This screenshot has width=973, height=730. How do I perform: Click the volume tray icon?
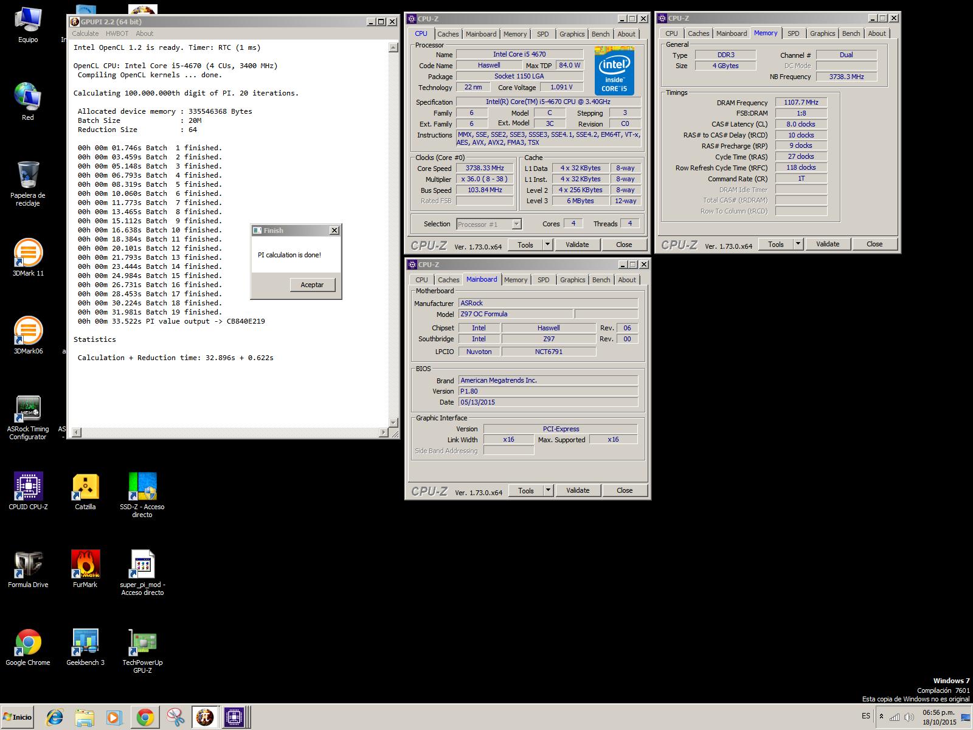click(x=909, y=717)
